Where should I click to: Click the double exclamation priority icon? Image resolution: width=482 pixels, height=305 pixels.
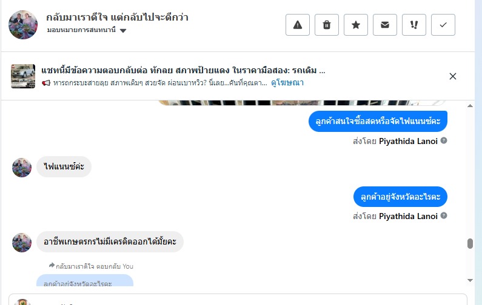414,25
